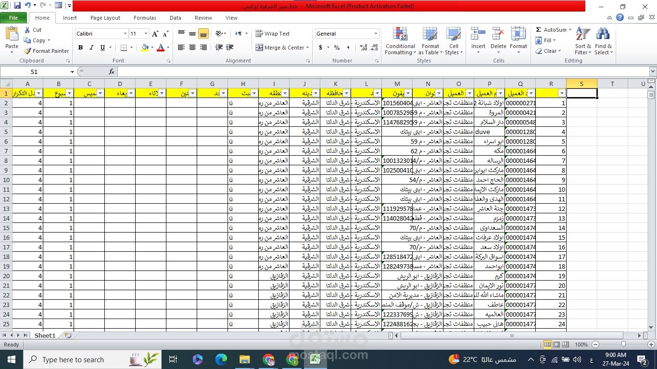
Task: Click Decrease Indent icon
Action: (219, 48)
